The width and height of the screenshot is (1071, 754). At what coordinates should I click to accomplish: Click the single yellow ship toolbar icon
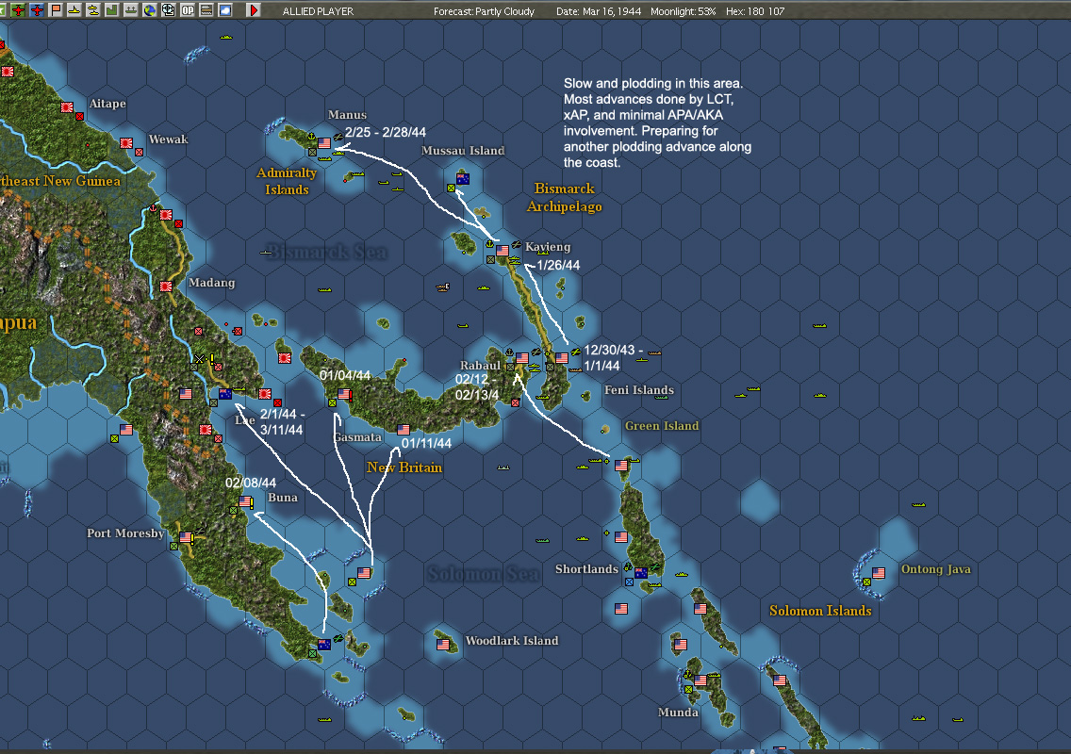point(74,10)
